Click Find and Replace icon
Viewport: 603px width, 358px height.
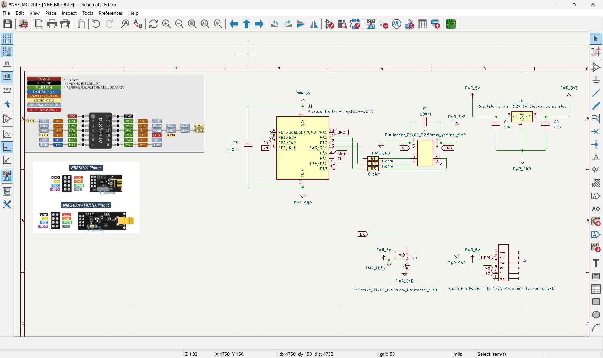138,24
